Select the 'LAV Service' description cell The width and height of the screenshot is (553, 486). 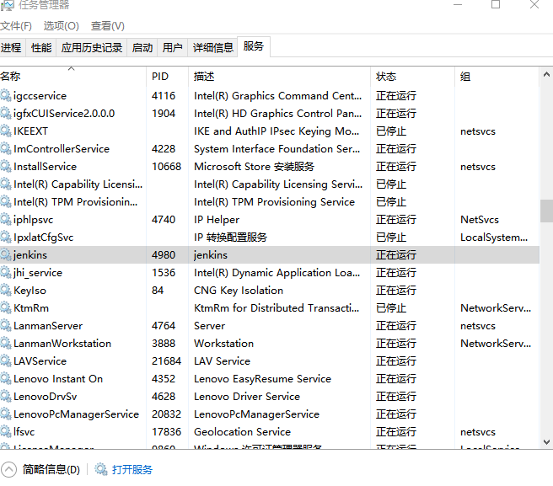(222, 360)
